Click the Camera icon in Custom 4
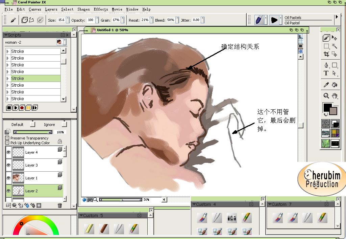 [x=232, y=218]
